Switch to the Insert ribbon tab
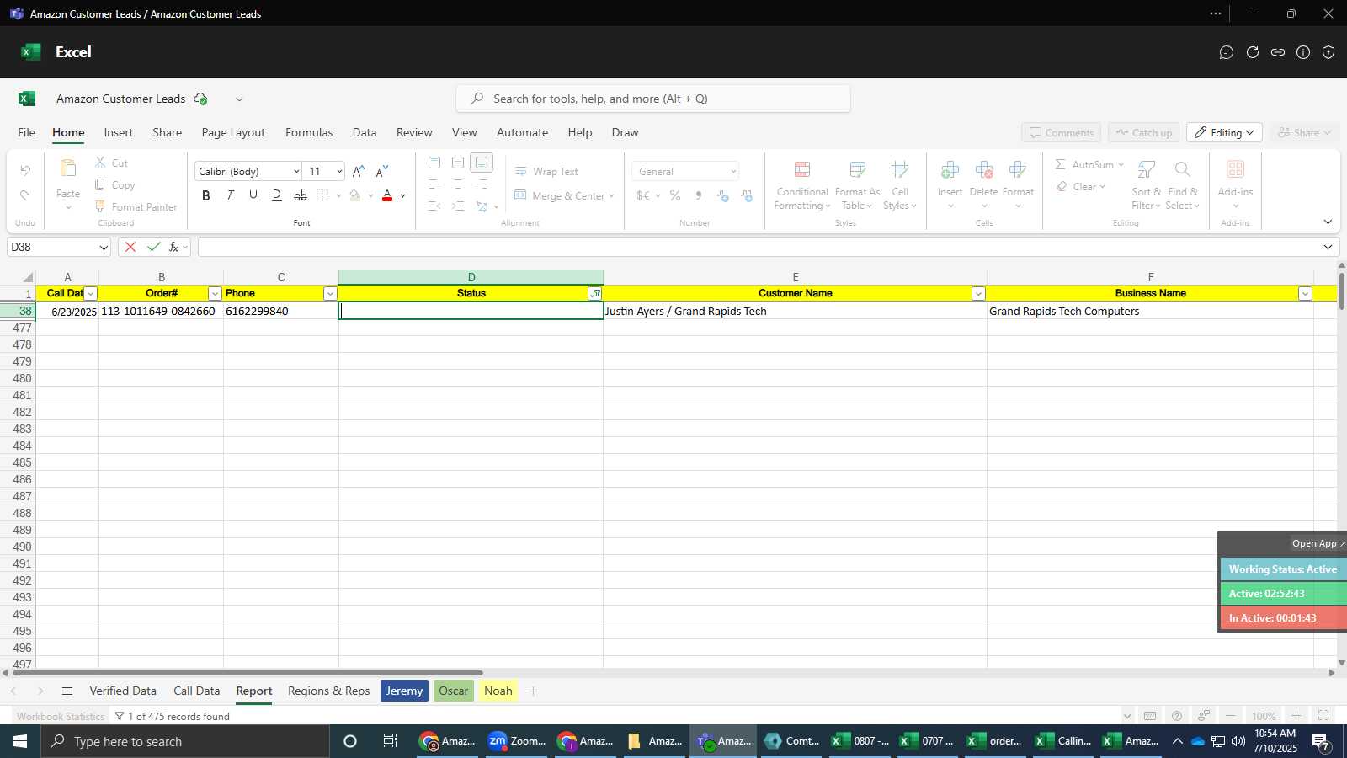Viewport: 1347px width, 758px height. [x=118, y=132]
